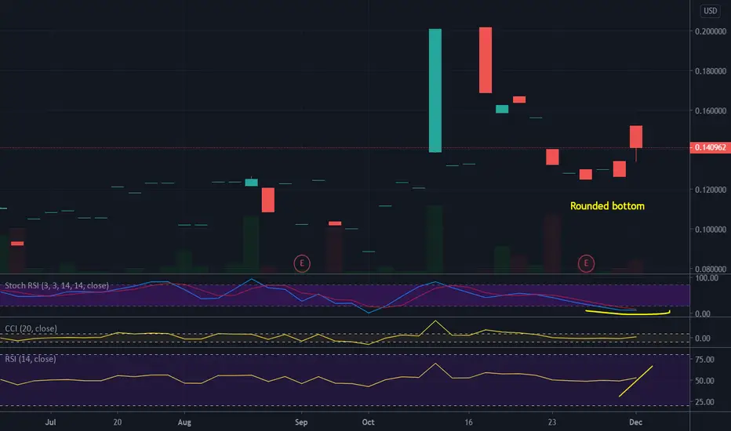Click the 100.00 Stoch RSI scale label
Viewport: 731px width, 431px height.
click(706, 278)
